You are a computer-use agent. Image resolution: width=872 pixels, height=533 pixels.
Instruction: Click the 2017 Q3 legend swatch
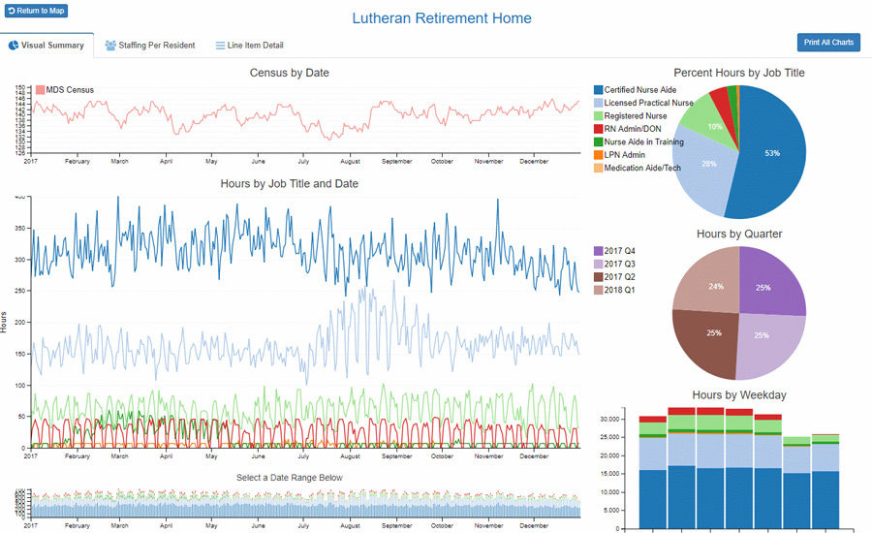599,264
